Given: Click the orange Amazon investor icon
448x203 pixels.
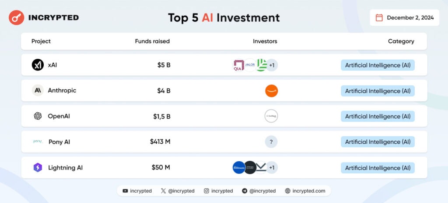Looking at the screenshot, I should 271,91.
